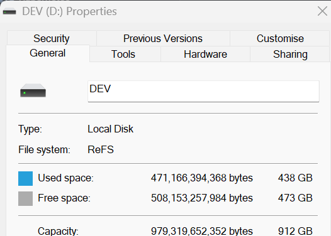
Task: Click the '471,166,394,368 bytes' used value
Action: coord(202,178)
